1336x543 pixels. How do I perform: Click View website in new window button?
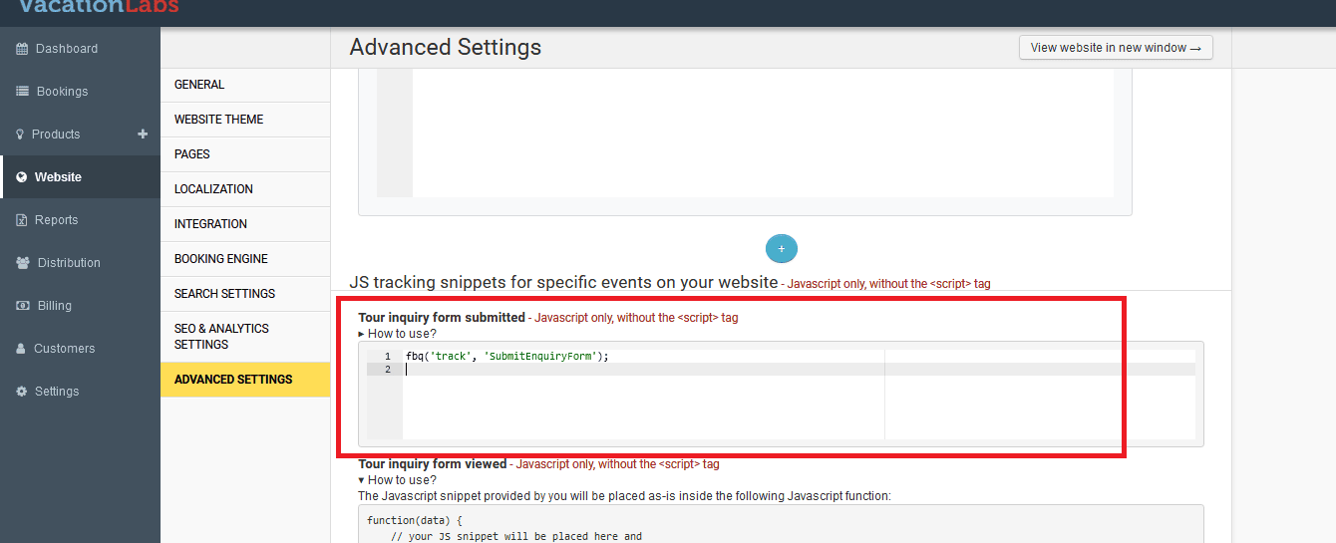[1115, 48]
